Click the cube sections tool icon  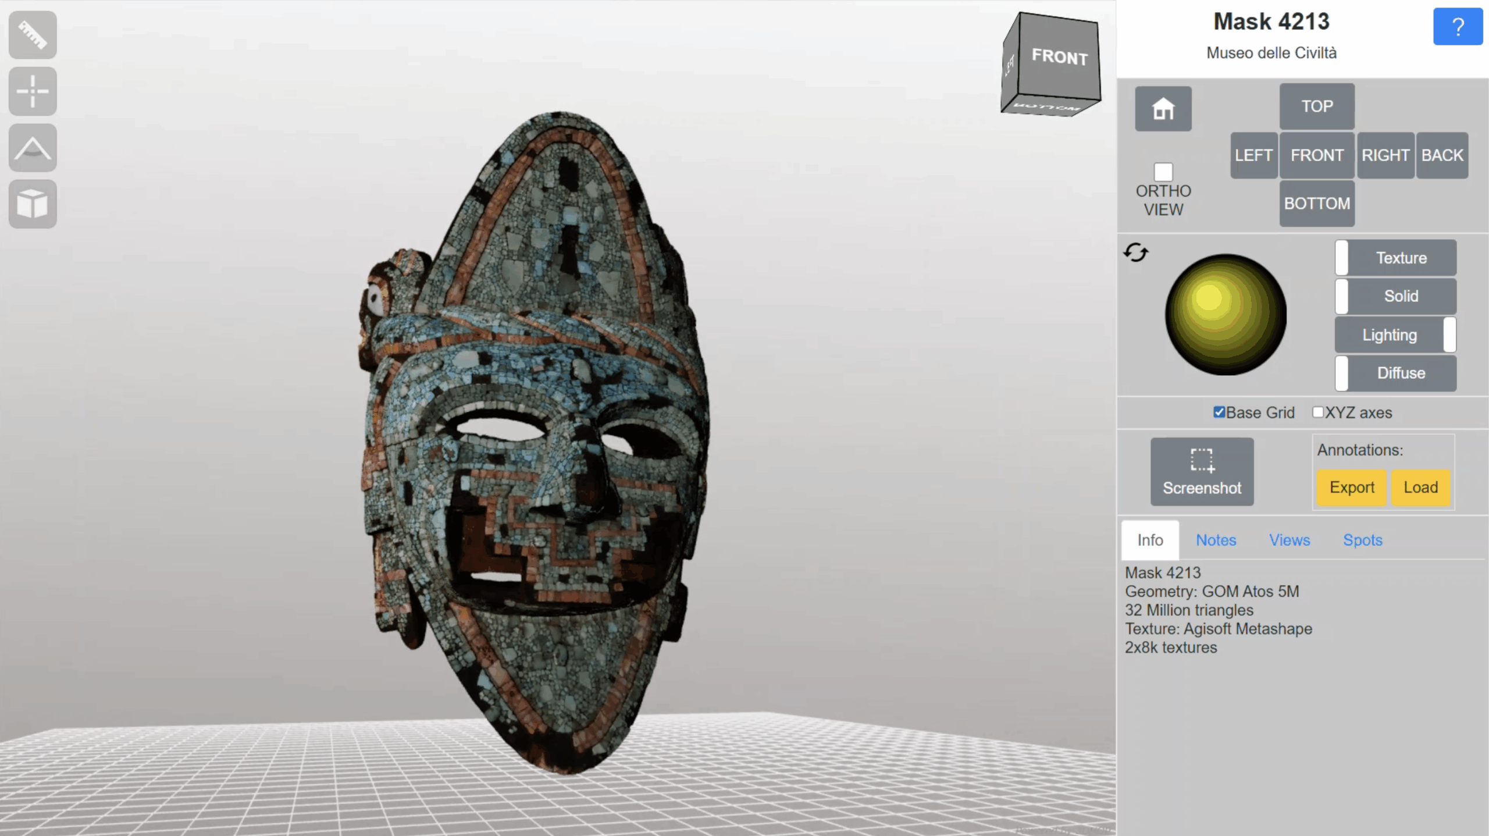[33, 204]
